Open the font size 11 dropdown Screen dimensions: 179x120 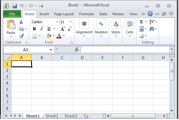pyautogui.click(x=71, y=22)
